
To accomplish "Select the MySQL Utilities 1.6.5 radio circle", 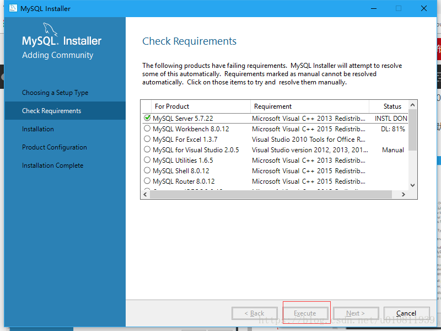I will [x=147, y=159].
